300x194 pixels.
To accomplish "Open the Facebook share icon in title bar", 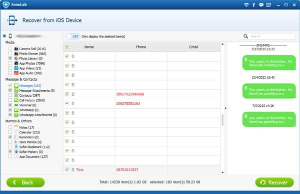I will pos(253,5).
